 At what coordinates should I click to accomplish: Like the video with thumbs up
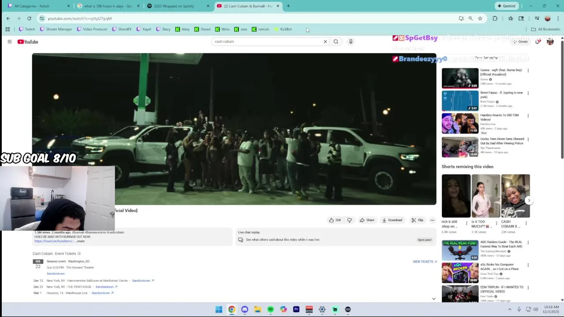pos(335,220)
